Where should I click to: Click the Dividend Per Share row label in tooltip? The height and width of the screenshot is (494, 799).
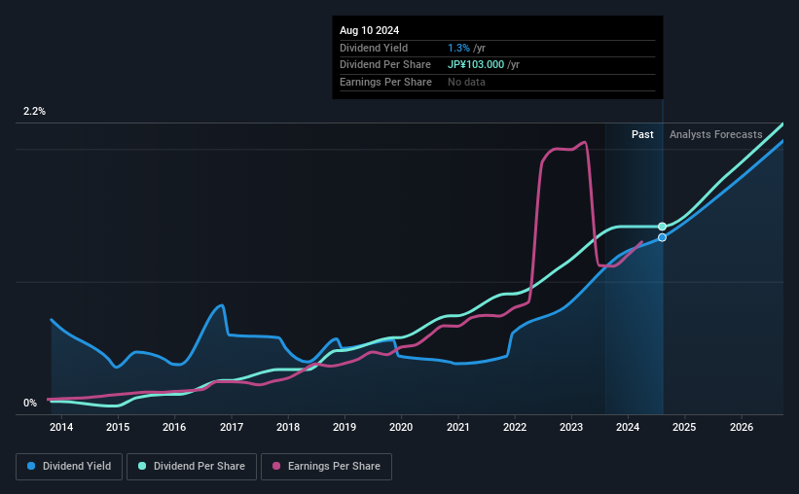pyautogui.click(x=385, y=65)
